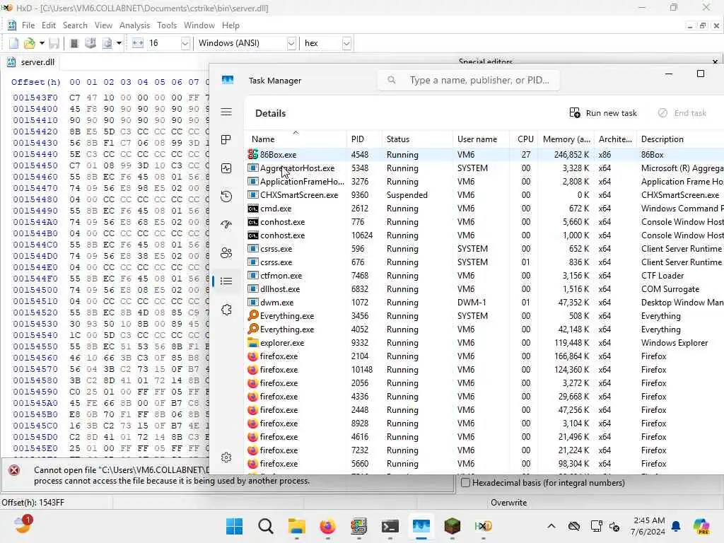The image size is (724, 543).
Task: Select the server.dll document tab
Action: pyautogui.click(x=31, y=62)
